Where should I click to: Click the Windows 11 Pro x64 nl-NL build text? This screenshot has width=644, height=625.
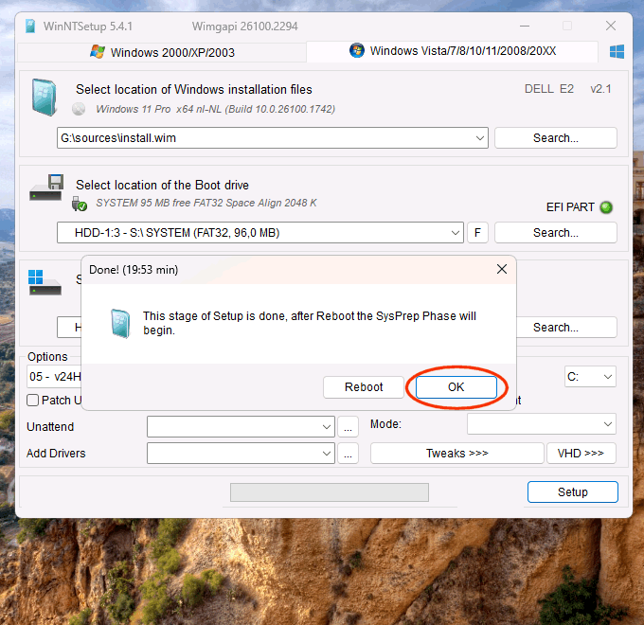216,109
